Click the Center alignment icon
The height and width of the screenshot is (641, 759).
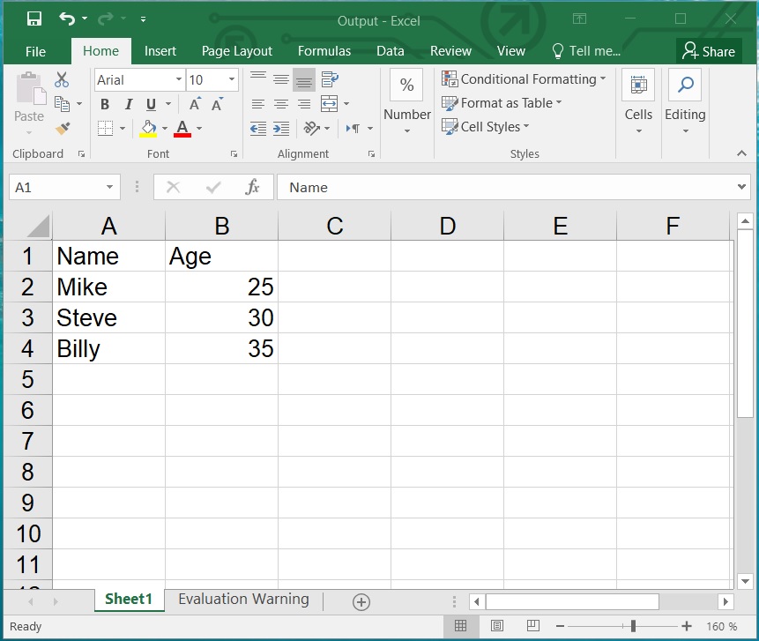tap(279, 103)
